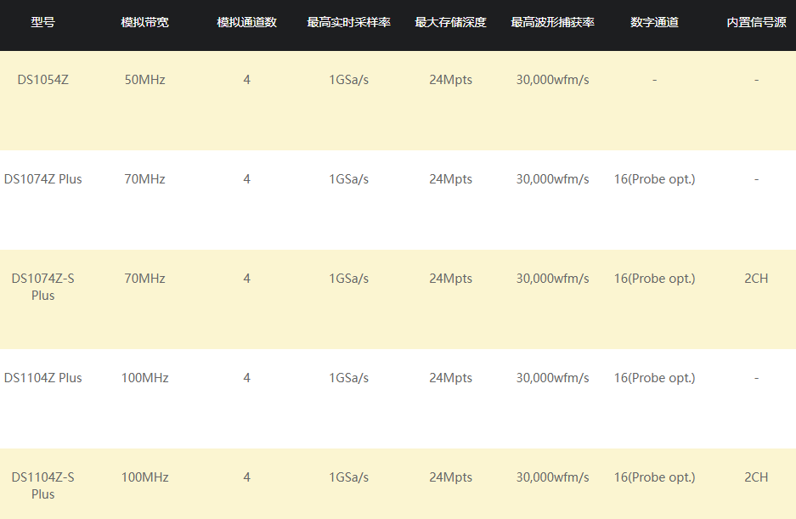
Task: Select the 模拟带宽 column header
Action: pyautogui.click(x=144, y=22)
